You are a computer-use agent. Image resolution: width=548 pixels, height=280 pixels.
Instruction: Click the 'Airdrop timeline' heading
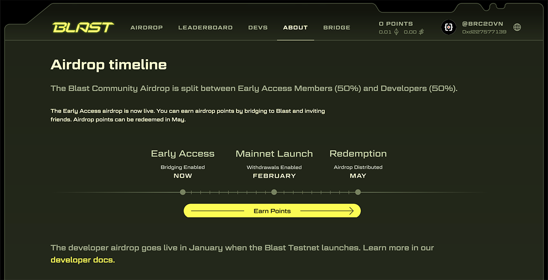[x=109, y=65]
